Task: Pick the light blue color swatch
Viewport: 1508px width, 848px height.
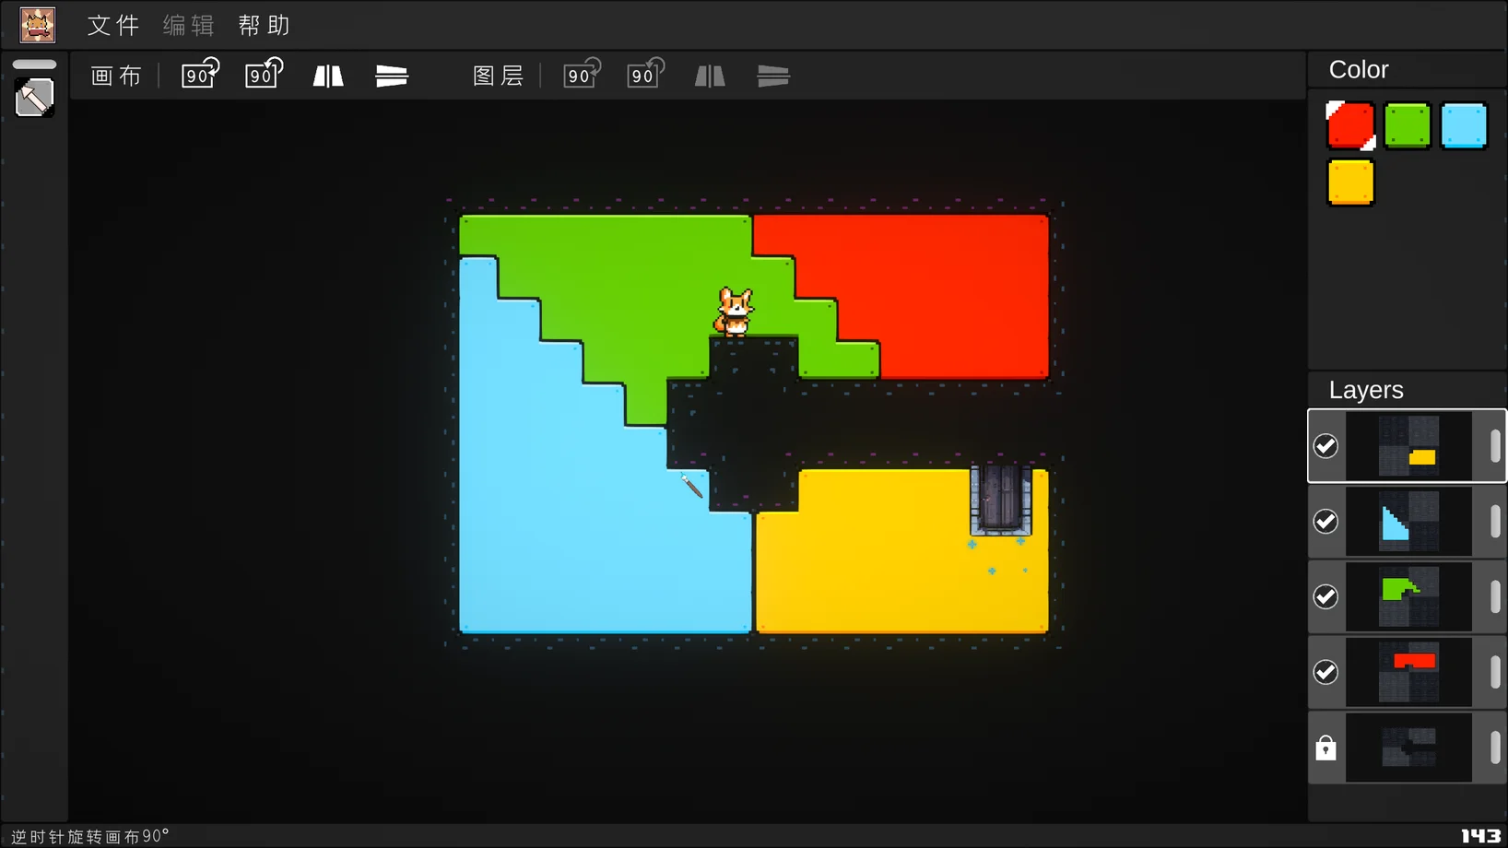Action: click(1464, 125)
